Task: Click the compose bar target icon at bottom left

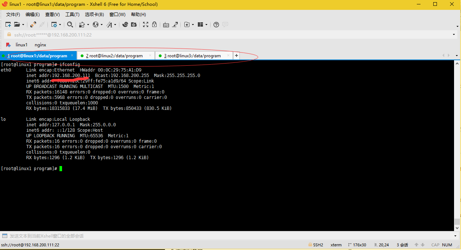Action: [5, 236]
